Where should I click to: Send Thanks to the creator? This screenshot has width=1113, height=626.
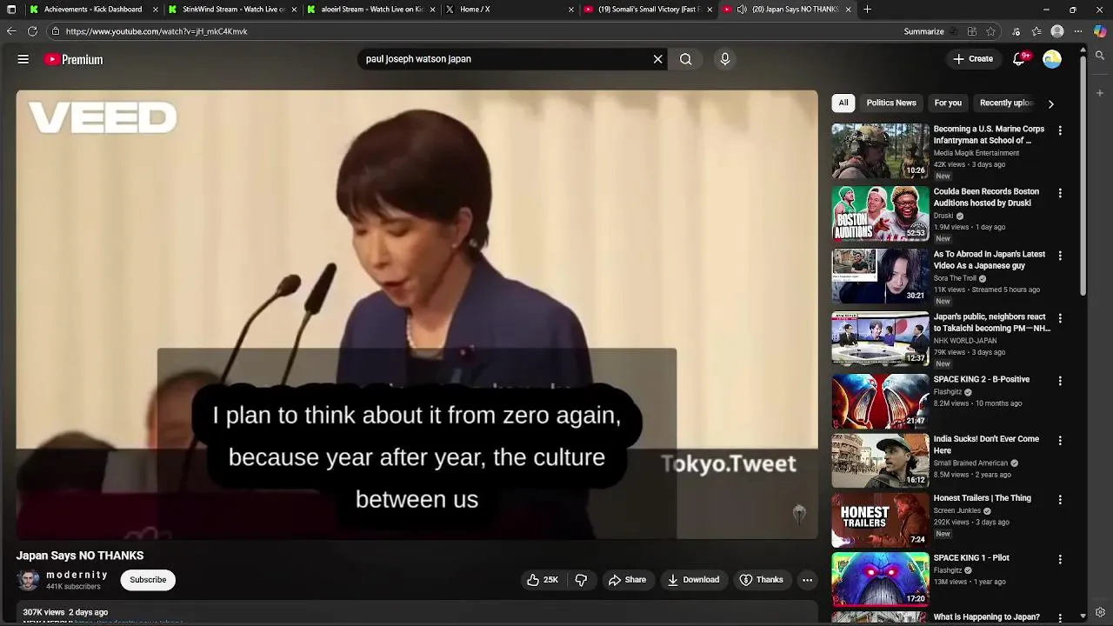coord(761,580)
